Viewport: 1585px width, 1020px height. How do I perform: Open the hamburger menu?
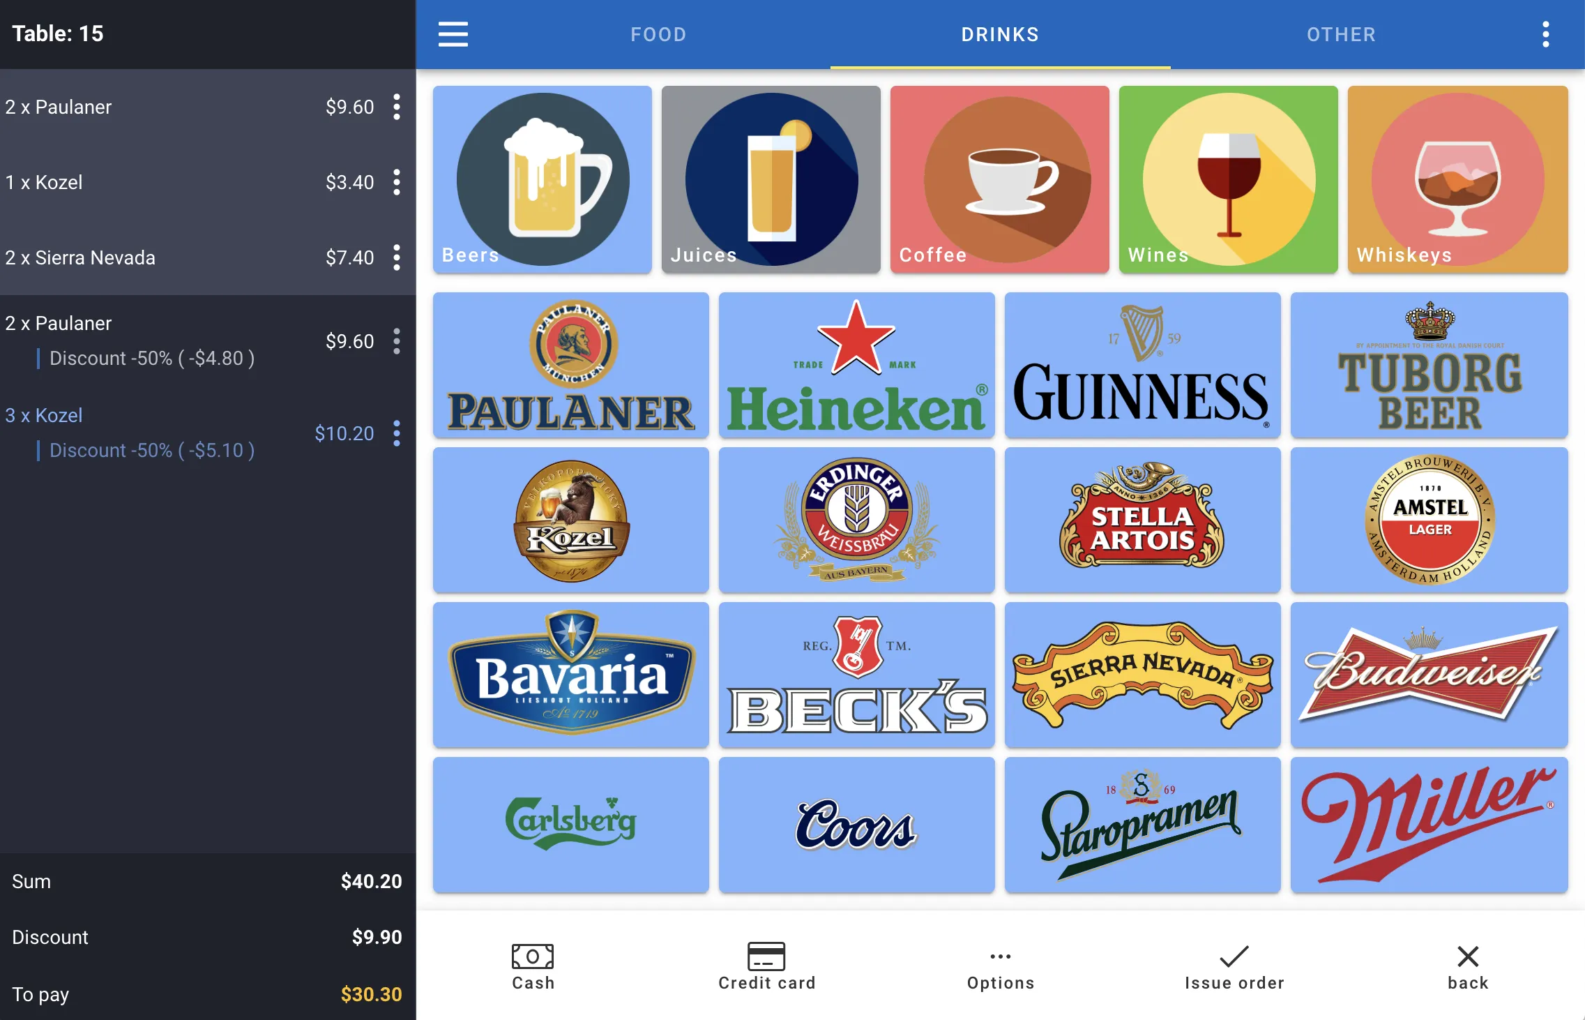(x=453, y=33)
